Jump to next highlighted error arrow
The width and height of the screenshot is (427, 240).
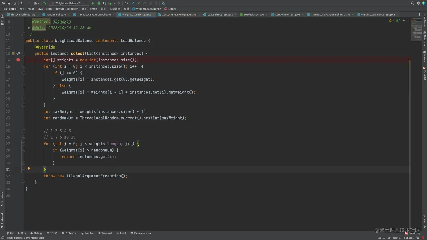pos(408,21)
